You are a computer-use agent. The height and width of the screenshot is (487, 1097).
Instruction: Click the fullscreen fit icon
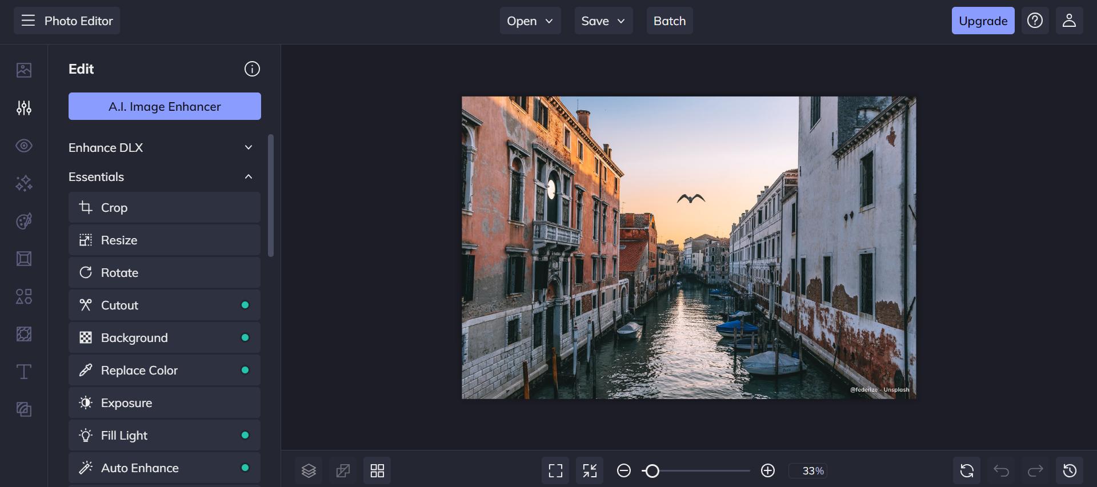[x=555, y=471]
